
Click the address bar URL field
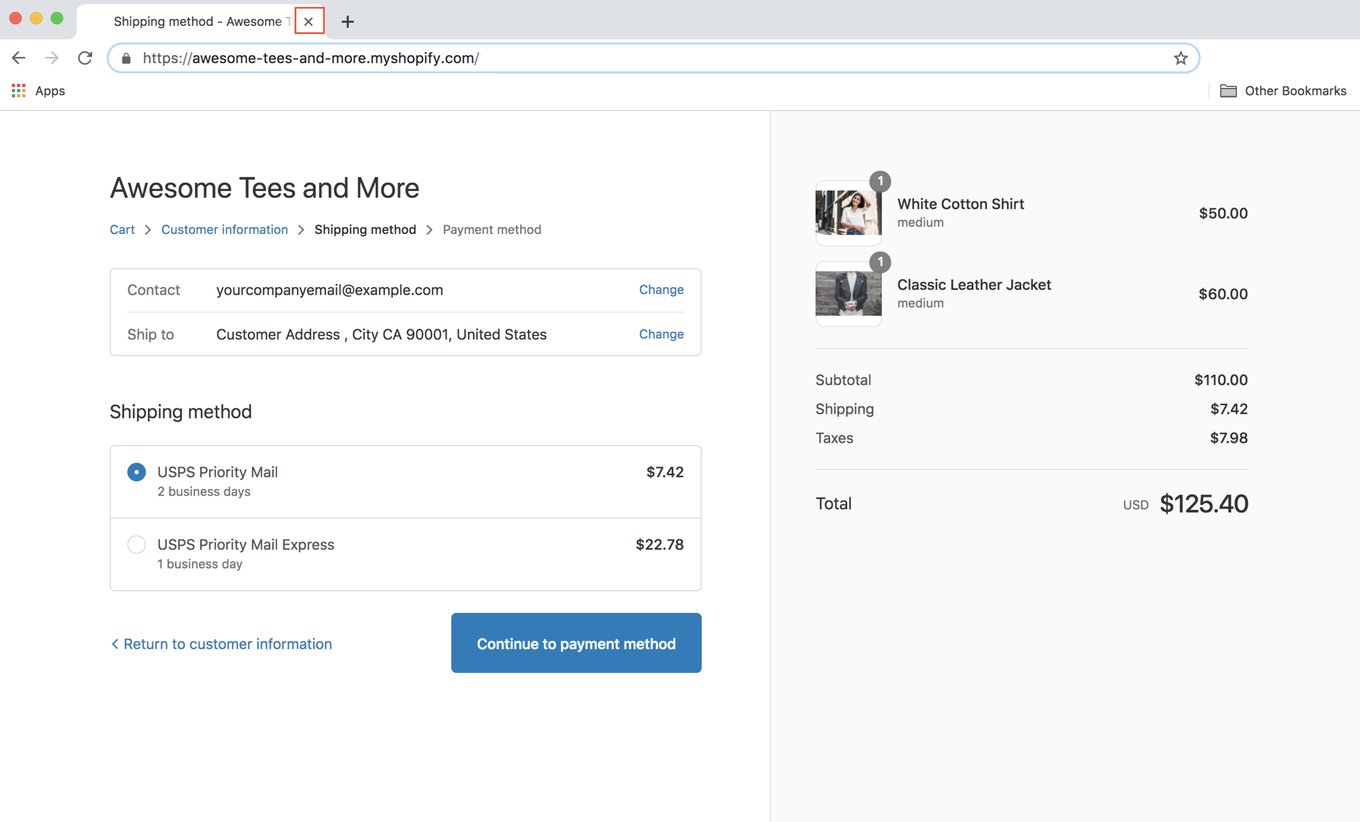[x=653, y=58]
